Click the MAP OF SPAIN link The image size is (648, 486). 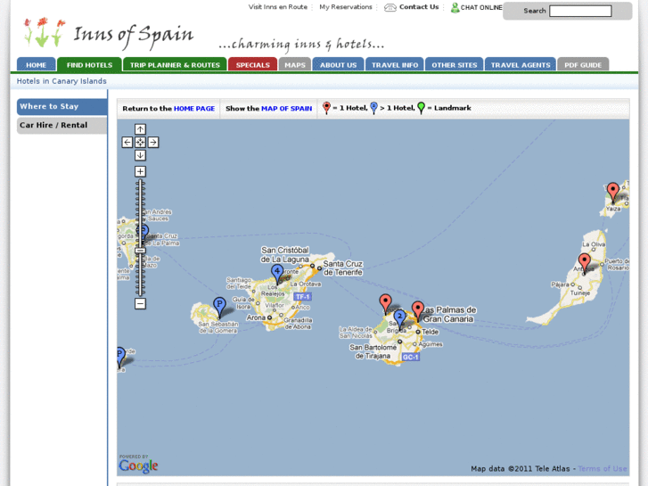(x=286, y=109)
